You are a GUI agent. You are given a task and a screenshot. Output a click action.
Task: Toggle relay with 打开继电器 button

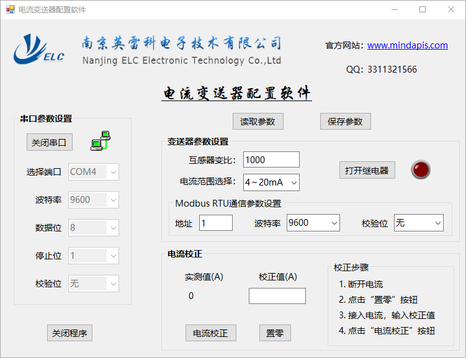(x=367, y=170)
